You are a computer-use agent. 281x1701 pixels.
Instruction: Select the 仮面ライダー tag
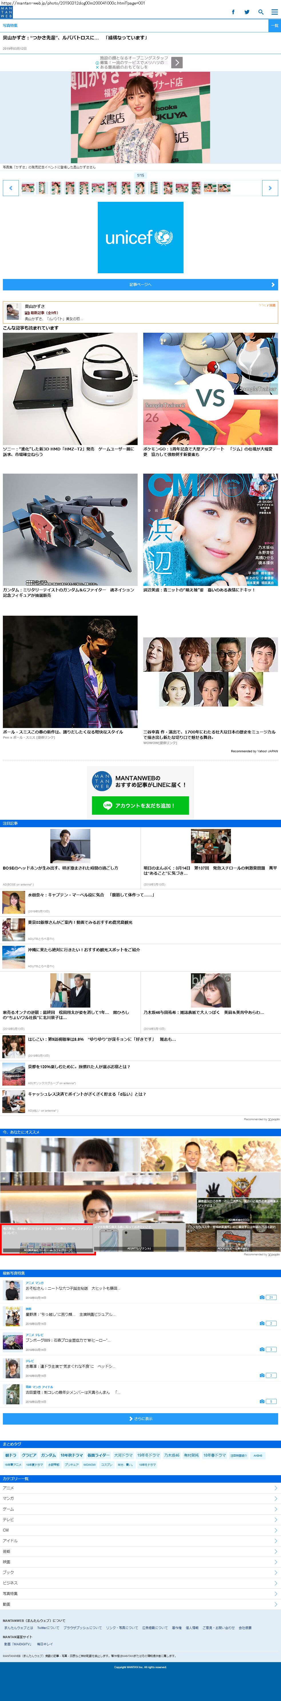tap(98, 1455)
